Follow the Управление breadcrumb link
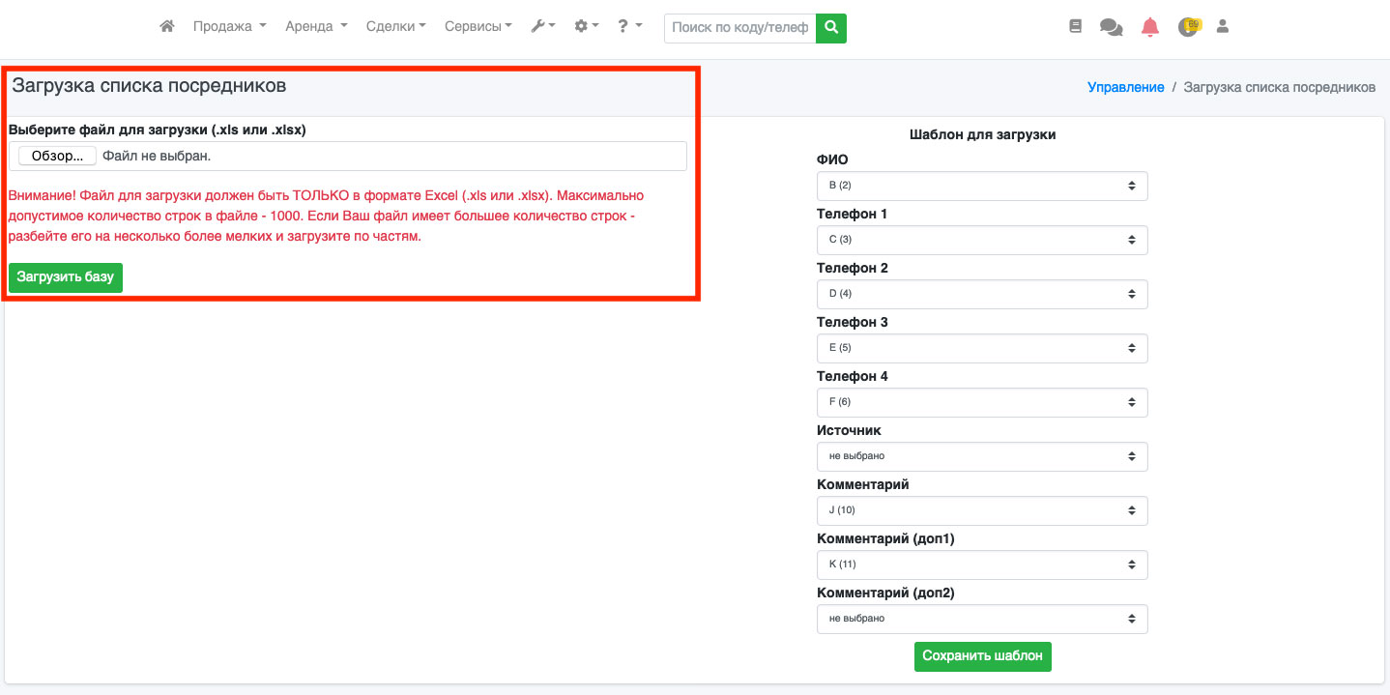This screenshot has height=695, width=1390. (1125, 87)
